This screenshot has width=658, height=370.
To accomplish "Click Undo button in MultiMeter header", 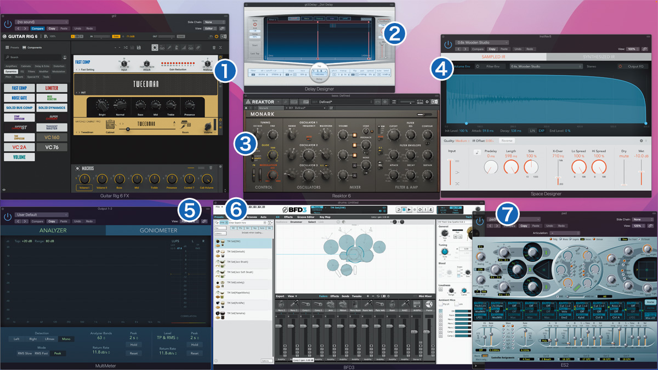I will click(x=77, y=221).
